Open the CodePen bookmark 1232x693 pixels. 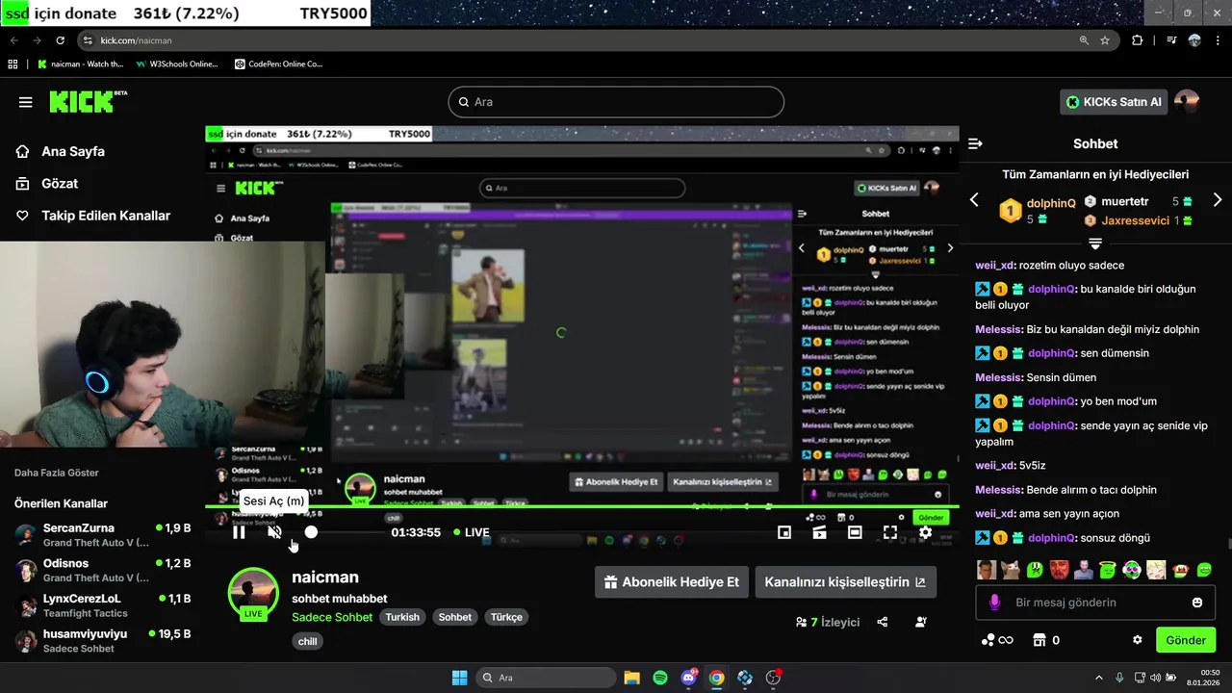pyautogui.click(x=278, y=64)
